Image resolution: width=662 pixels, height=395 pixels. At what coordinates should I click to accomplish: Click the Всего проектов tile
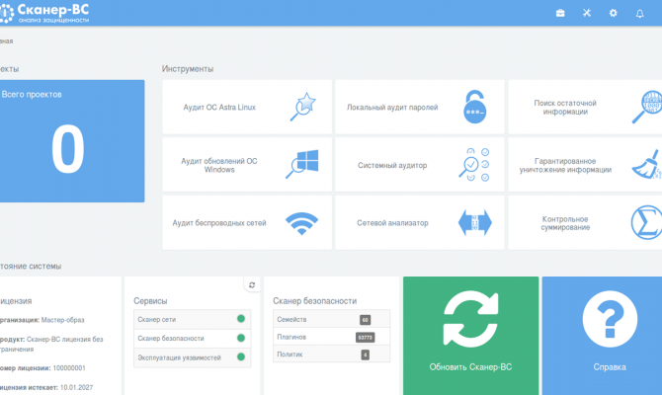click(x=72, y=141)
